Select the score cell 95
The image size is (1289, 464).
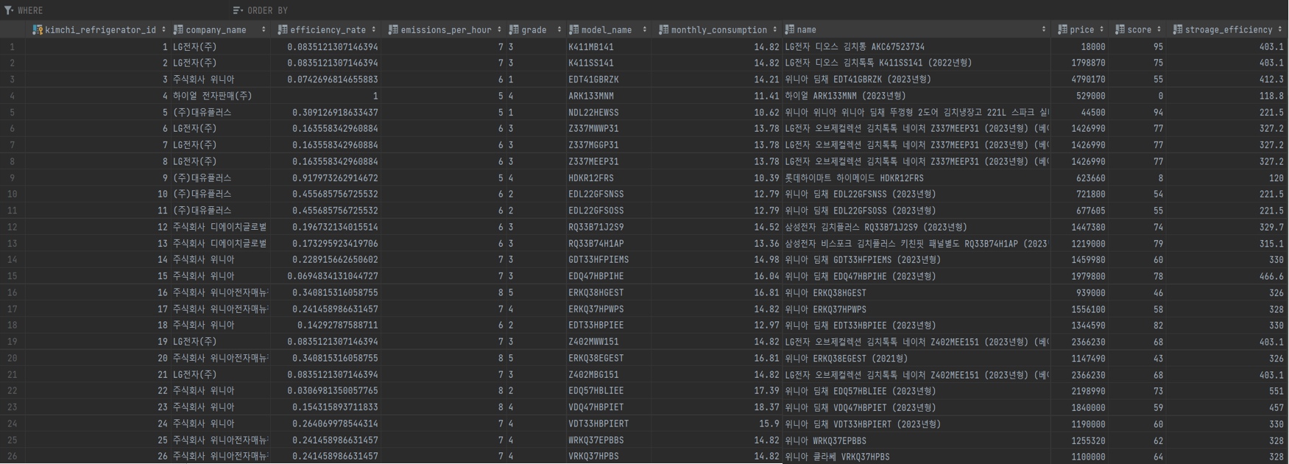(x=1137, y=46)
